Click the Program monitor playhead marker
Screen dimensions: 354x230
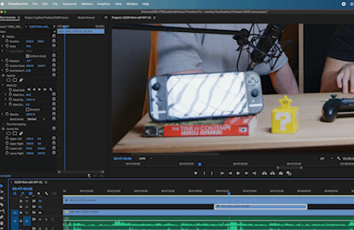199,164
